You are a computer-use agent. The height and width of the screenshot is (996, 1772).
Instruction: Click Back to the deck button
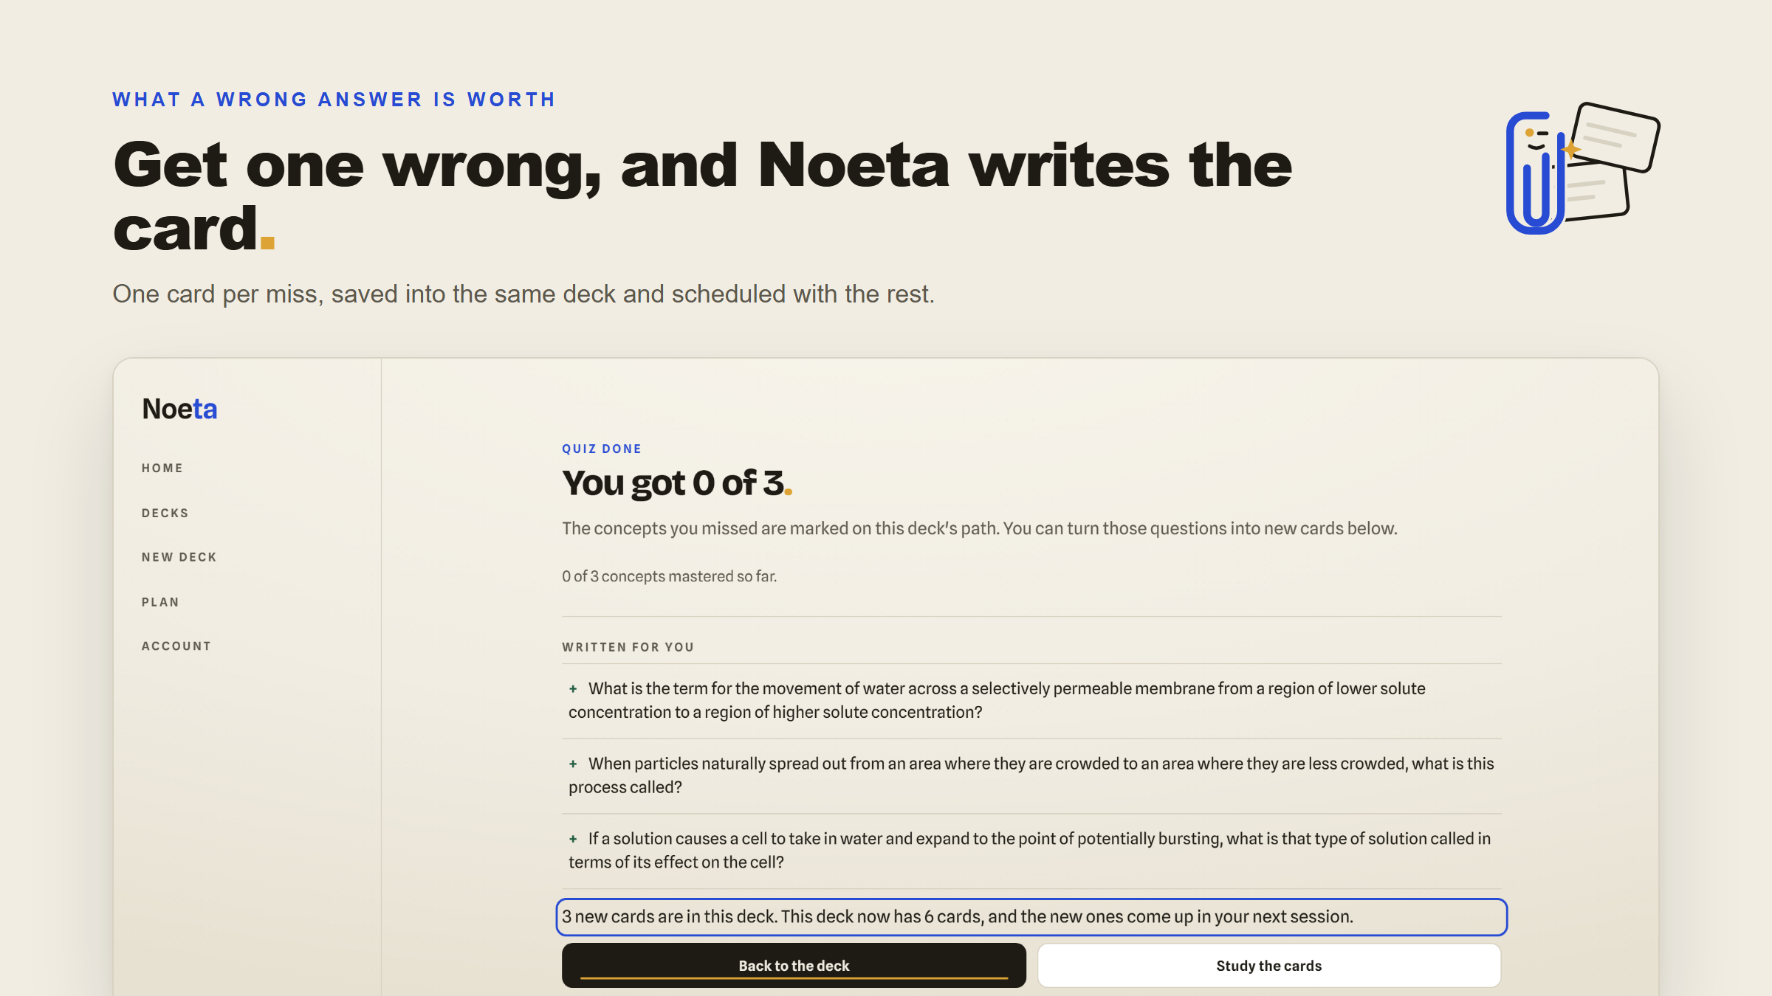[x=794, y=965]
